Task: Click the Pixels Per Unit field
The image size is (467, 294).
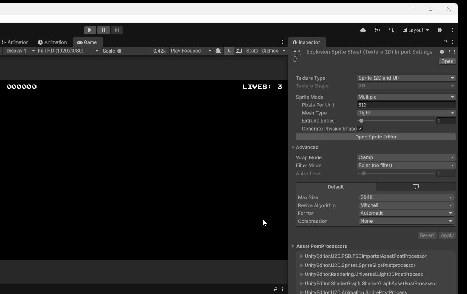Action: [x=407, y=105]
